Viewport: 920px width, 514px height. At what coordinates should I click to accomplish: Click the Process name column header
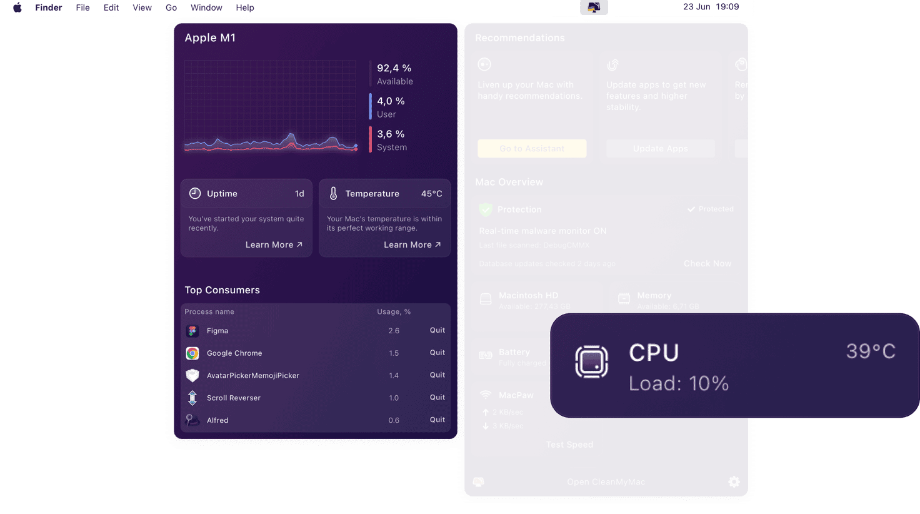coord(209,311)
